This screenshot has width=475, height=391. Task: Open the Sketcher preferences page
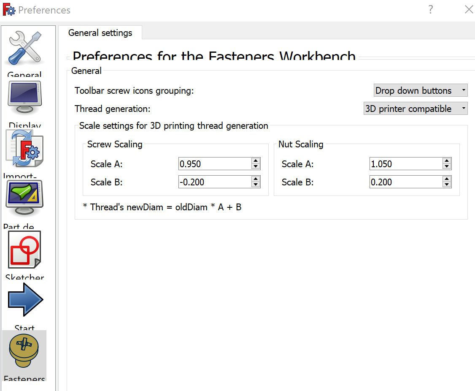tap(24, 250)
